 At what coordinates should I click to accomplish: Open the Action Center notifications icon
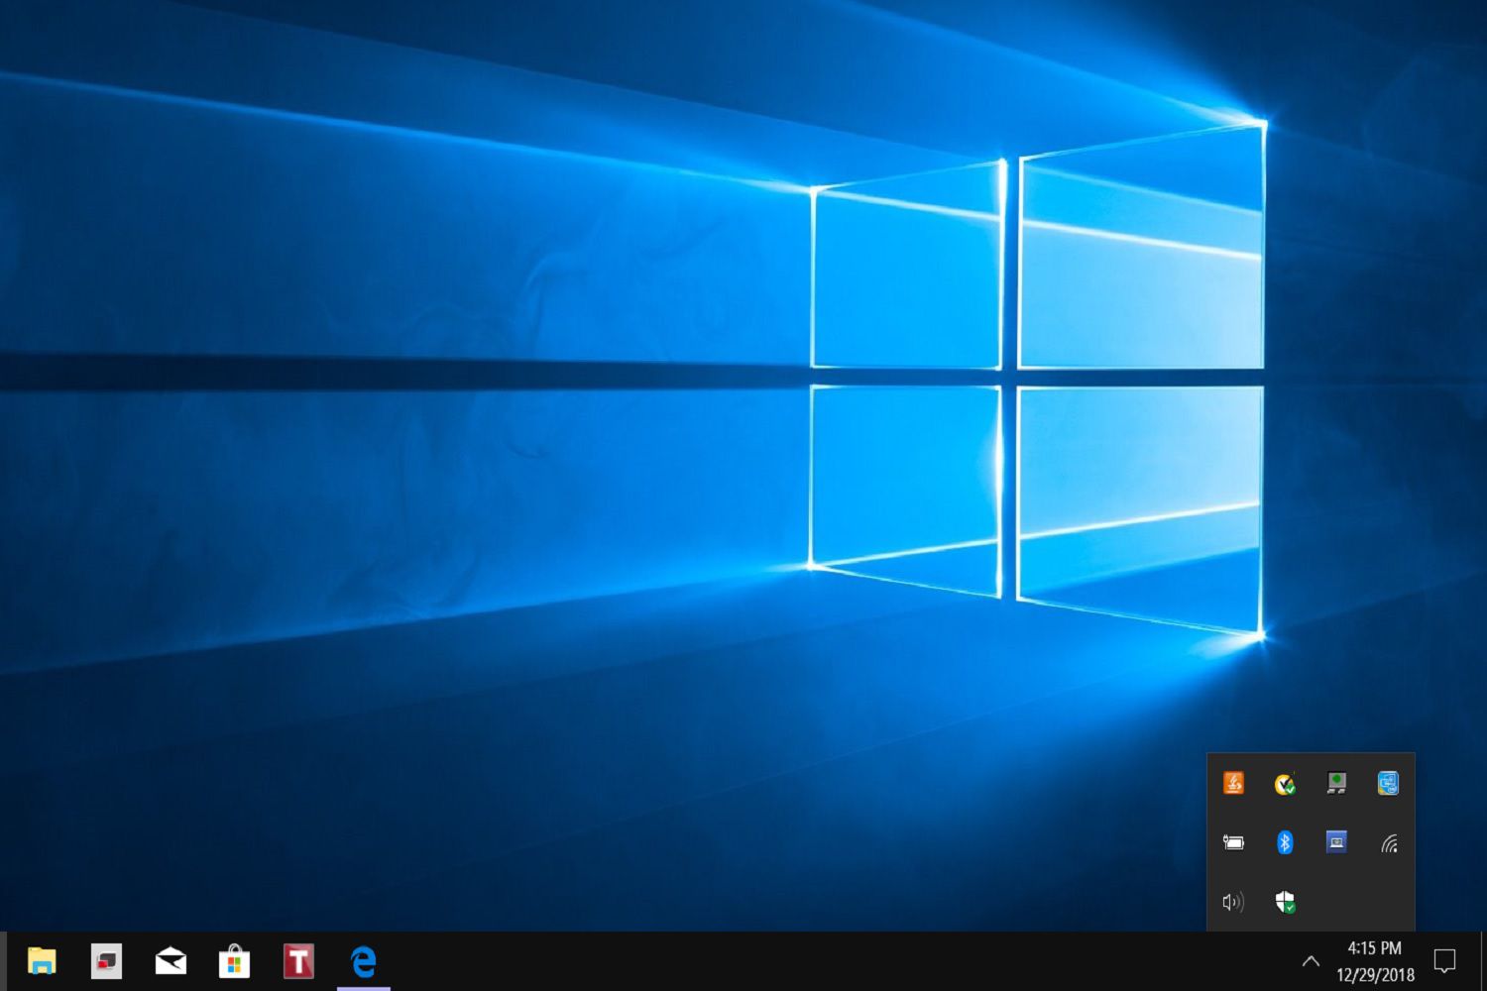(x=1444, y=960)
